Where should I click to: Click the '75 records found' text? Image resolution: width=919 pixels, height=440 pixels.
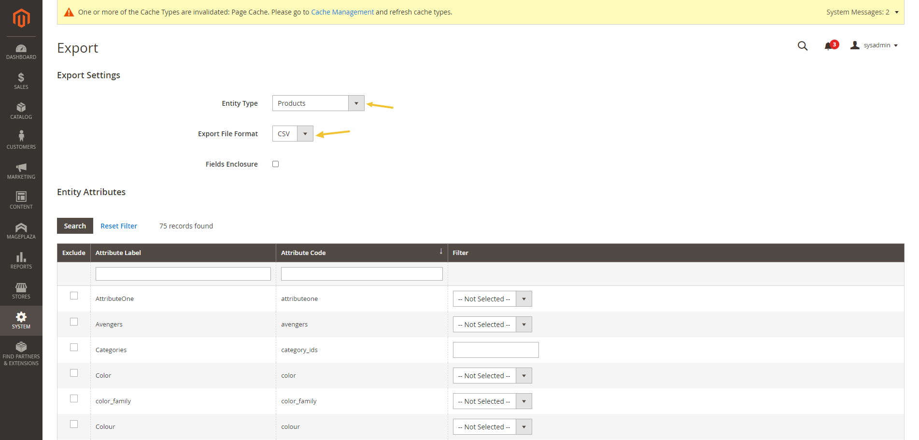(186, 226)
